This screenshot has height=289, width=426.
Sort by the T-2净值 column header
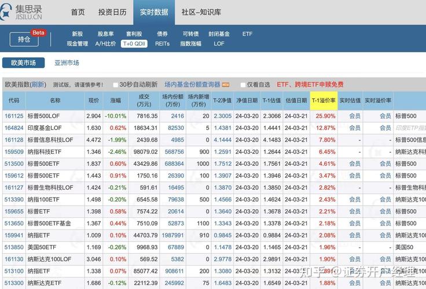tap(222, 101)
